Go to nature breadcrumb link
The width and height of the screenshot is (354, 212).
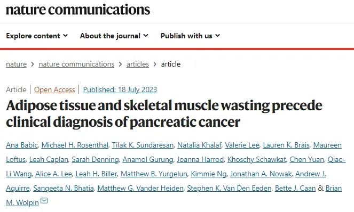16,64
